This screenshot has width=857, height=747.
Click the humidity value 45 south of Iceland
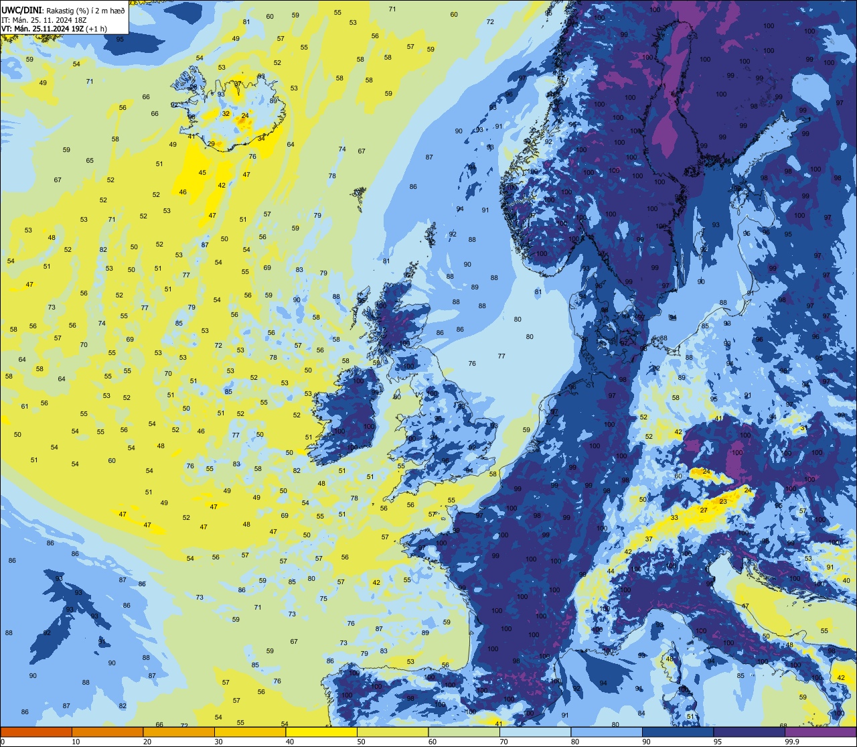point(202,173)
